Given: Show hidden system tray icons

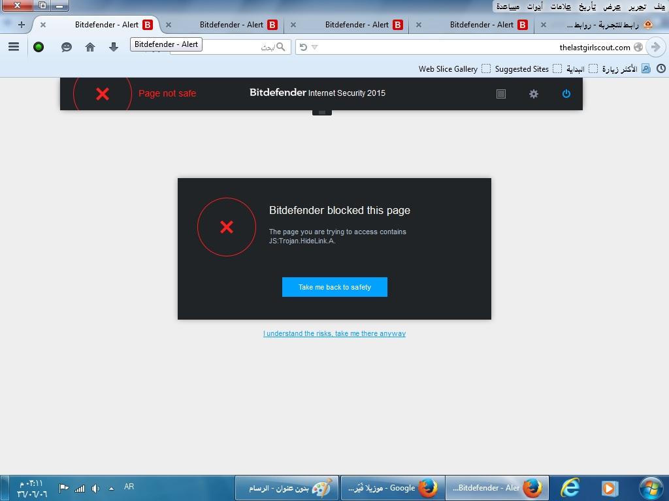Looking at the screenshot, I should pos(111,489).
